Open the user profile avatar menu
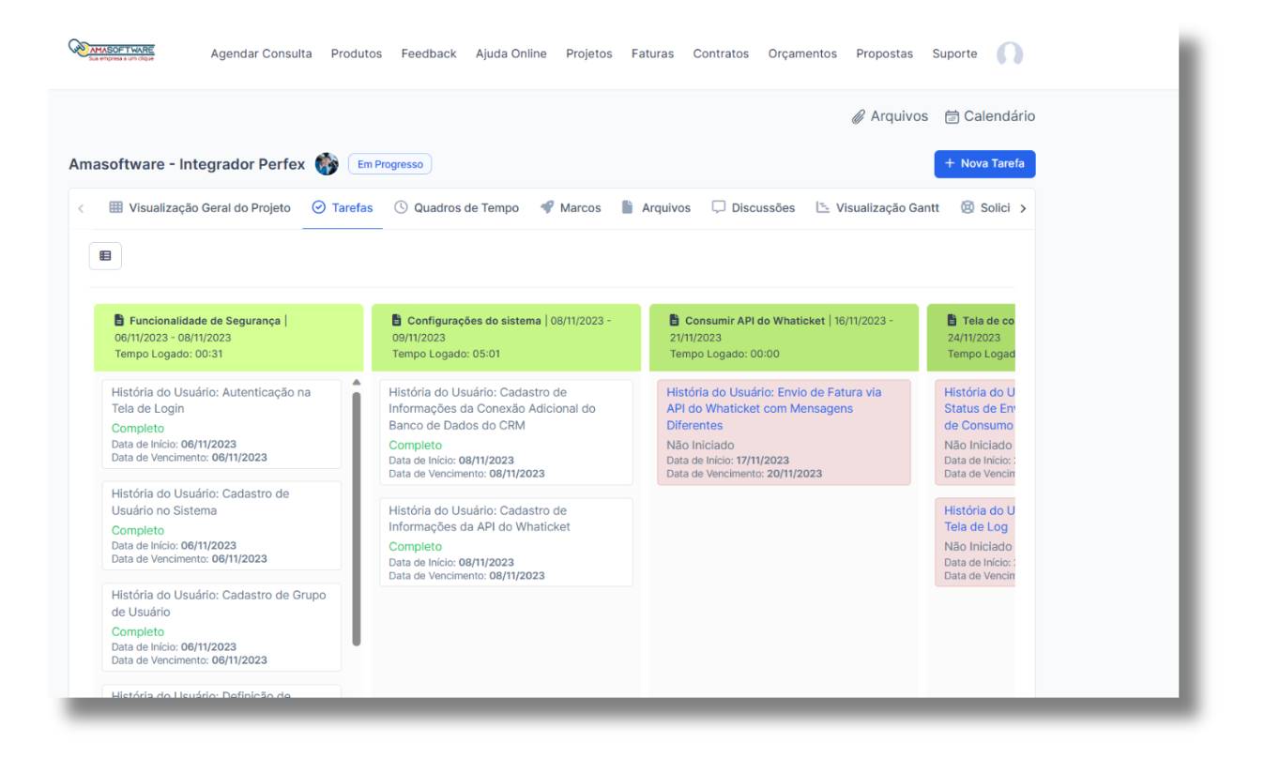 coord(1010,54)
